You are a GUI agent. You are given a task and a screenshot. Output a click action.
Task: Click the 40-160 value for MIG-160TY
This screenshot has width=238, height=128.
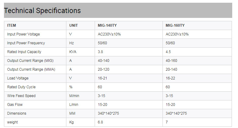click(171, 61)
